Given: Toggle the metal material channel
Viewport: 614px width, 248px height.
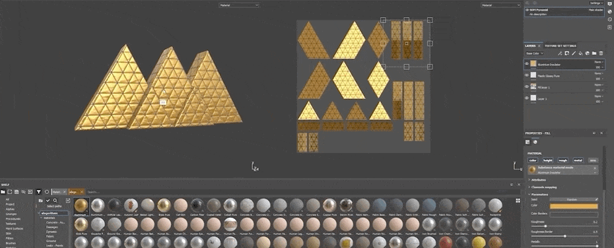Looking at the screenshot, I should pyautogui.click(x=578, y=160).
